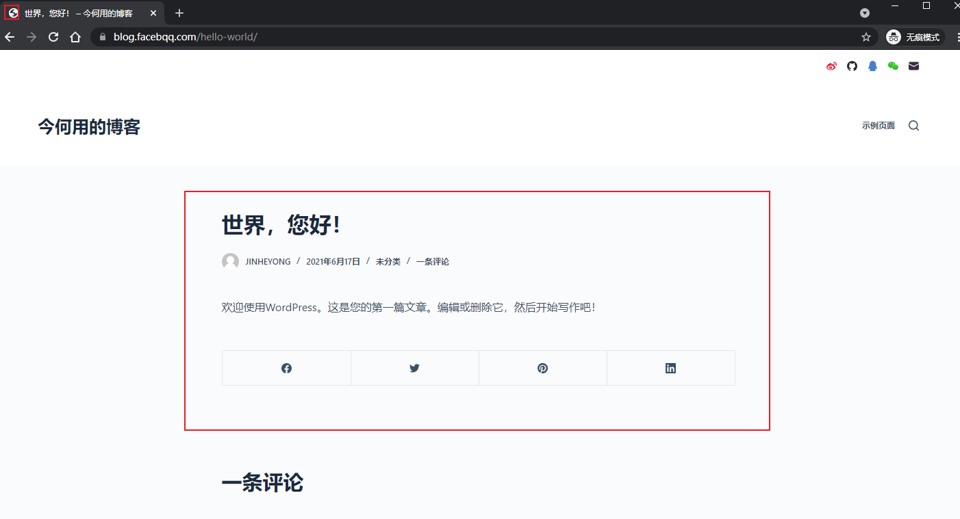Open the 示例页面 menu item
The height and width of the screenshot is (519, 960).
click(x=879, y=126)
